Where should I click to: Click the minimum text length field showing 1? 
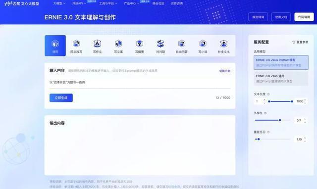point(260,101)
